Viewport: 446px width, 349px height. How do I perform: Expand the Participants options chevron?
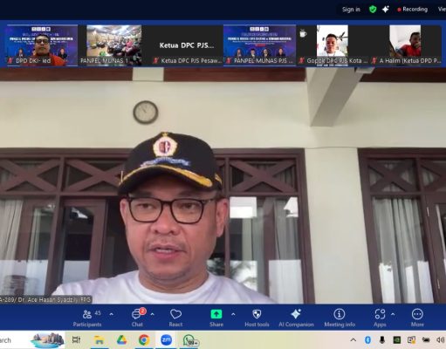coord(112,314)
